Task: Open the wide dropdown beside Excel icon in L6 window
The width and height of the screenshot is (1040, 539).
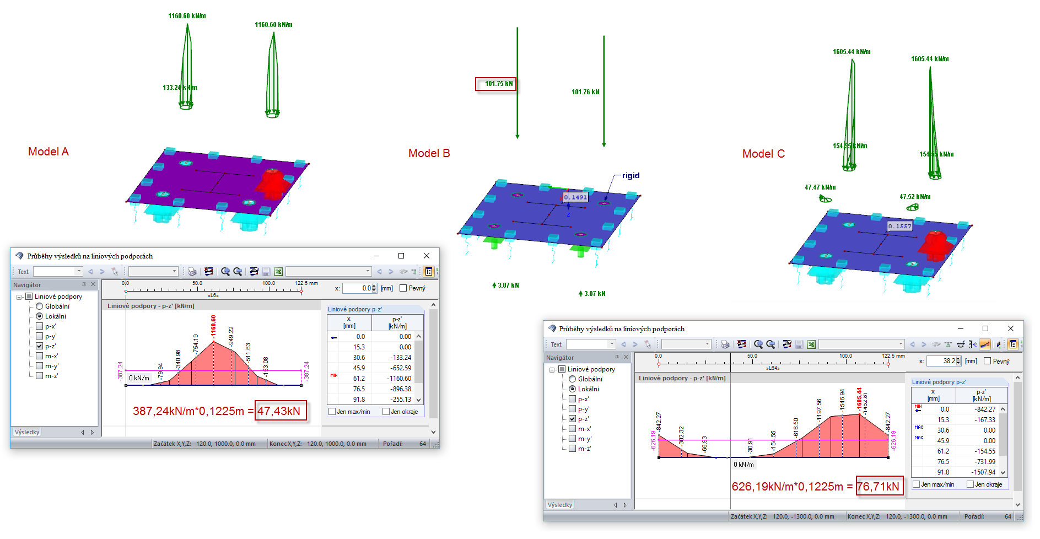Action: tap(368, 272)
